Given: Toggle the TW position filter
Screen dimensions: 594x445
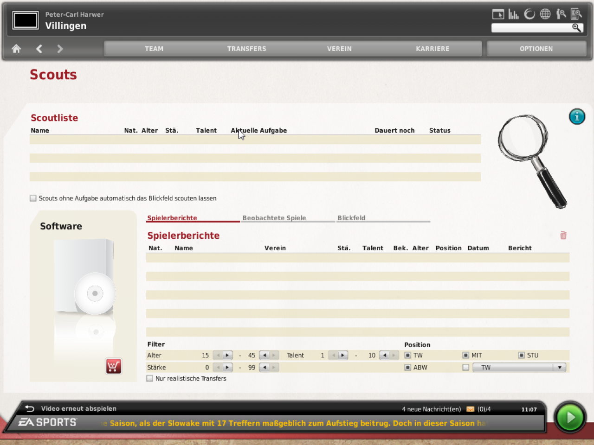Looking at the screenshot, I should [407, 355].
